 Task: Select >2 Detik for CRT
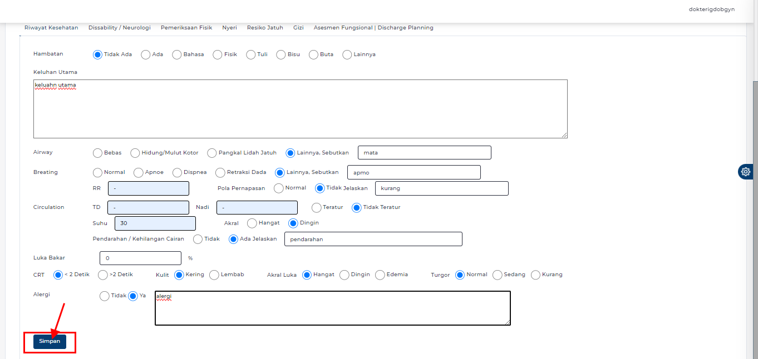(x=102, y=274)
